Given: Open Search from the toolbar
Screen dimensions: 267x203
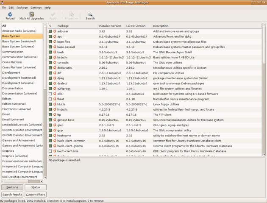Looking at the screenshot, I should [90, 16].
